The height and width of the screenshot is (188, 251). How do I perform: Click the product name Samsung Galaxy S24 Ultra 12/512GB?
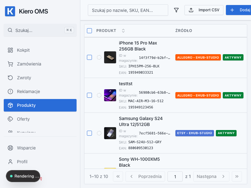141,122
